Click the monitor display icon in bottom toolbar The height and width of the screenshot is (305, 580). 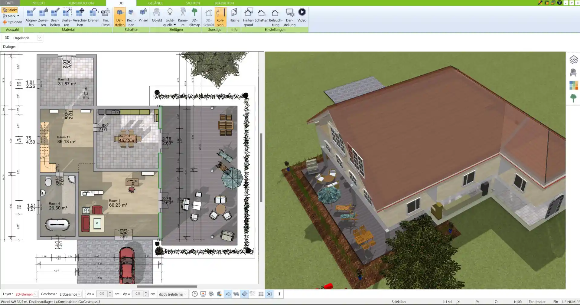pyautogui.click(x=203, y=294)
